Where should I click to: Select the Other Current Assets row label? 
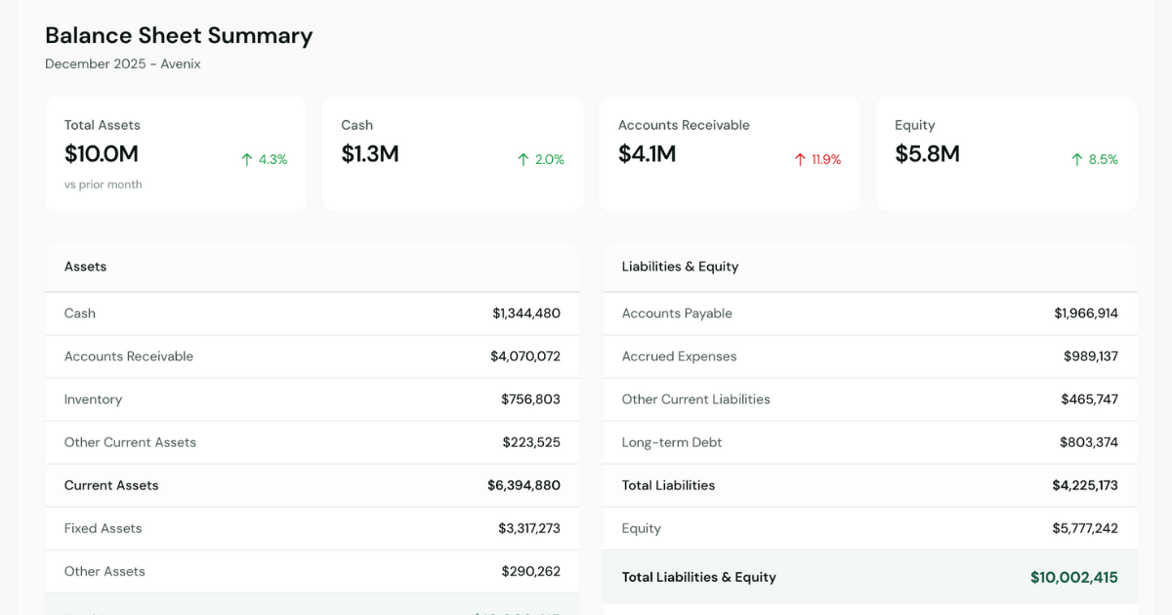coord(130,442)
